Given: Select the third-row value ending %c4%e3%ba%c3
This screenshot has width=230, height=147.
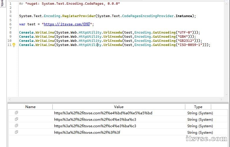Looking at the screenshot, I should pos(95,126).
